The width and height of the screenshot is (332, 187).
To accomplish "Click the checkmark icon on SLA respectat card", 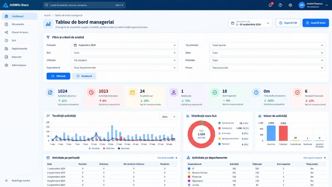I will point(215,93).
